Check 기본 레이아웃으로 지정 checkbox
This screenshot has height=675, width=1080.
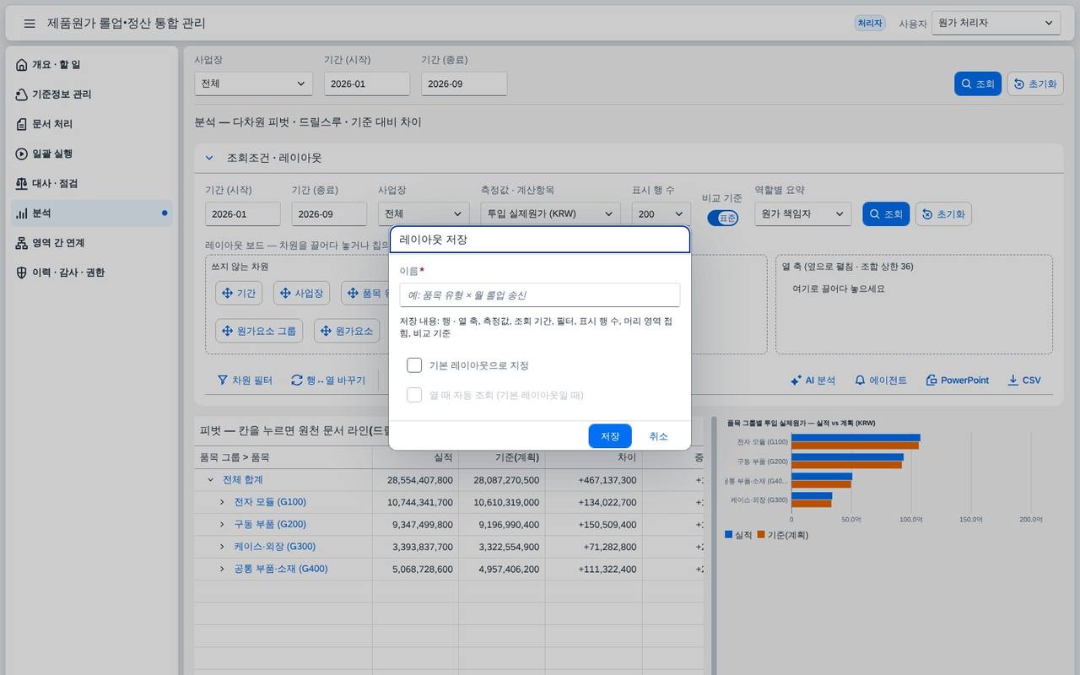pyautogui.click(x=414, y=365)
